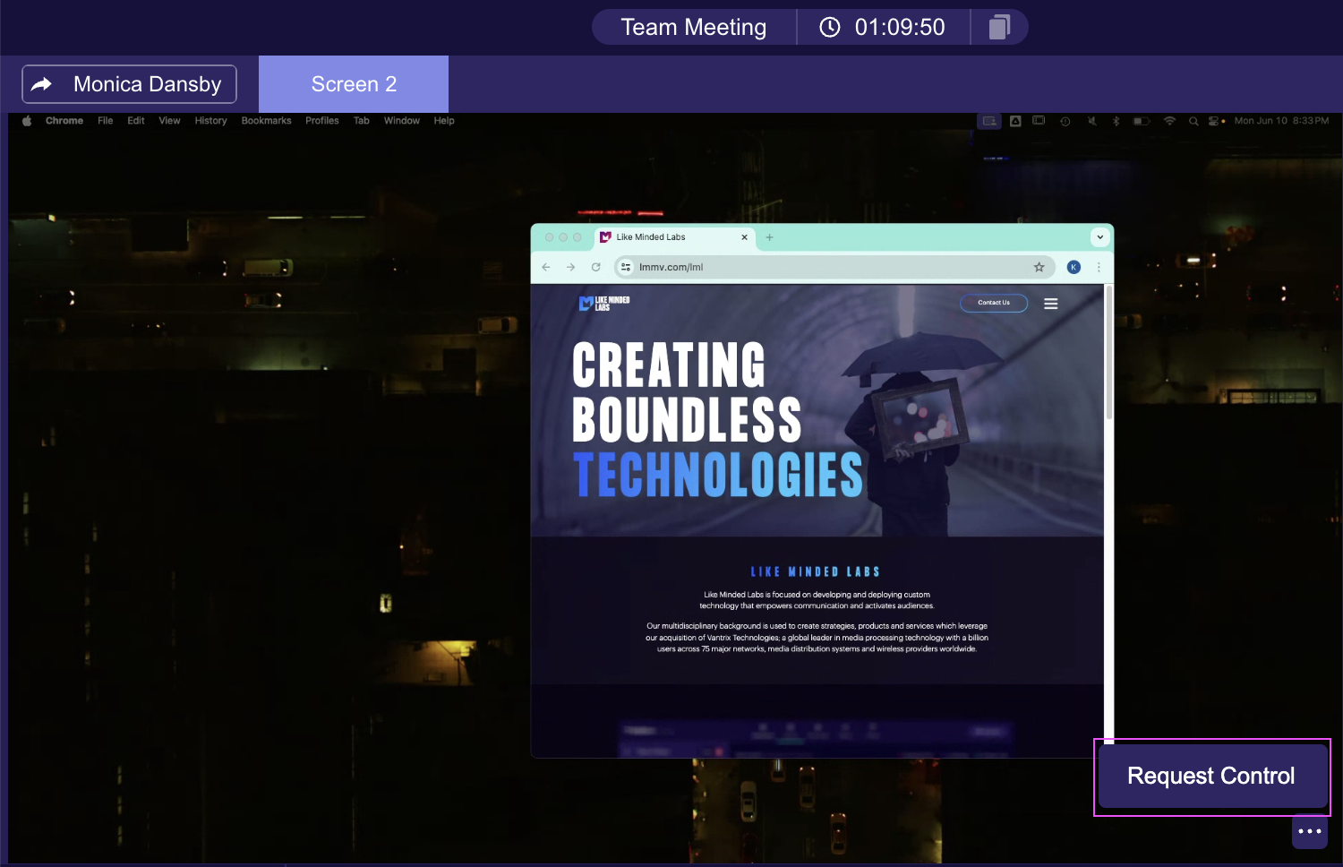
Task: Click the Contact Us button
Action: 994,303
